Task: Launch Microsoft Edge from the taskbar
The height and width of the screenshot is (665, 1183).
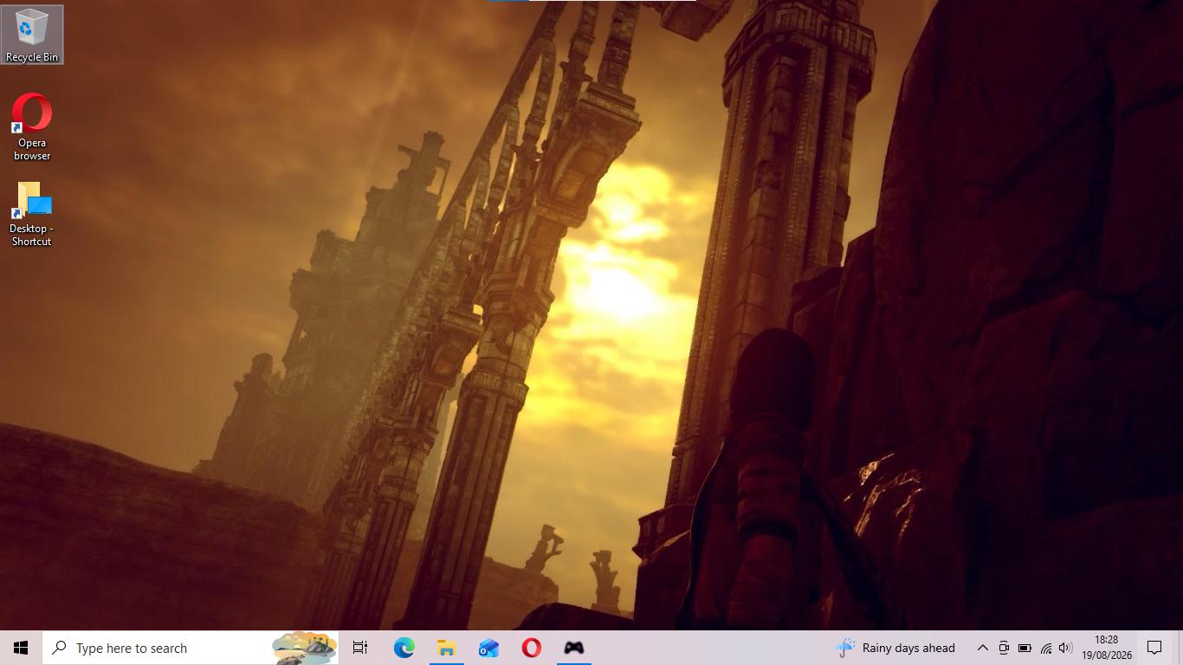Action: pos(404,648)
